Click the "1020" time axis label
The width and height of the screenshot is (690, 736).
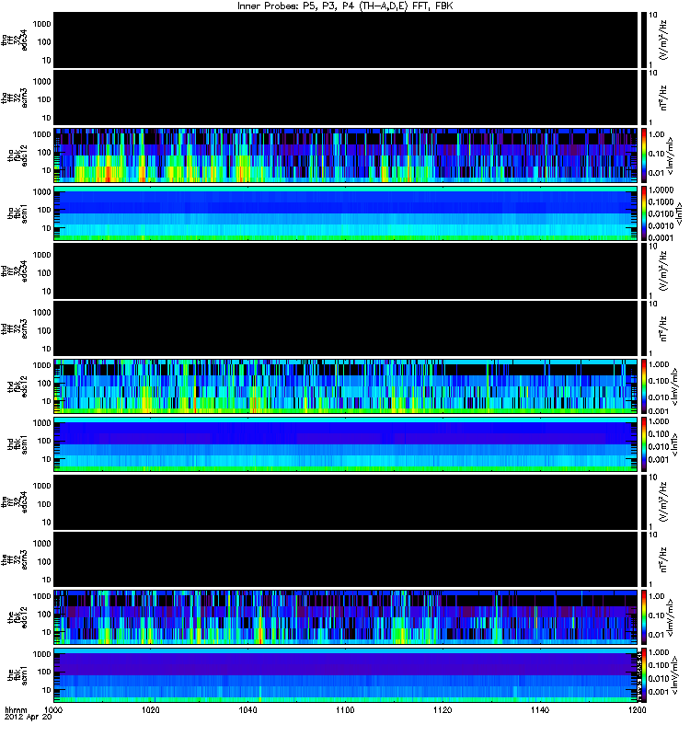coord(151,710)
